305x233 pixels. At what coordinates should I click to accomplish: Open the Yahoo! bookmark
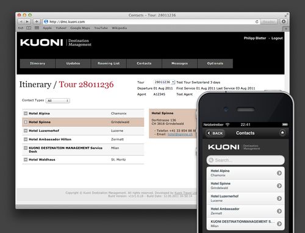point(61,28)
